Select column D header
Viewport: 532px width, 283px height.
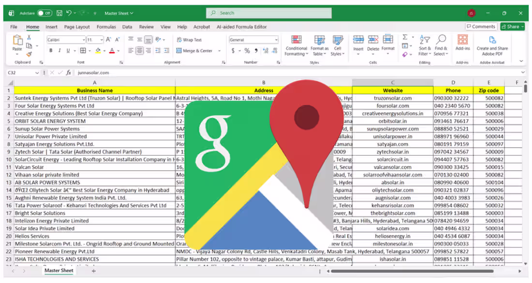point(453,82)
